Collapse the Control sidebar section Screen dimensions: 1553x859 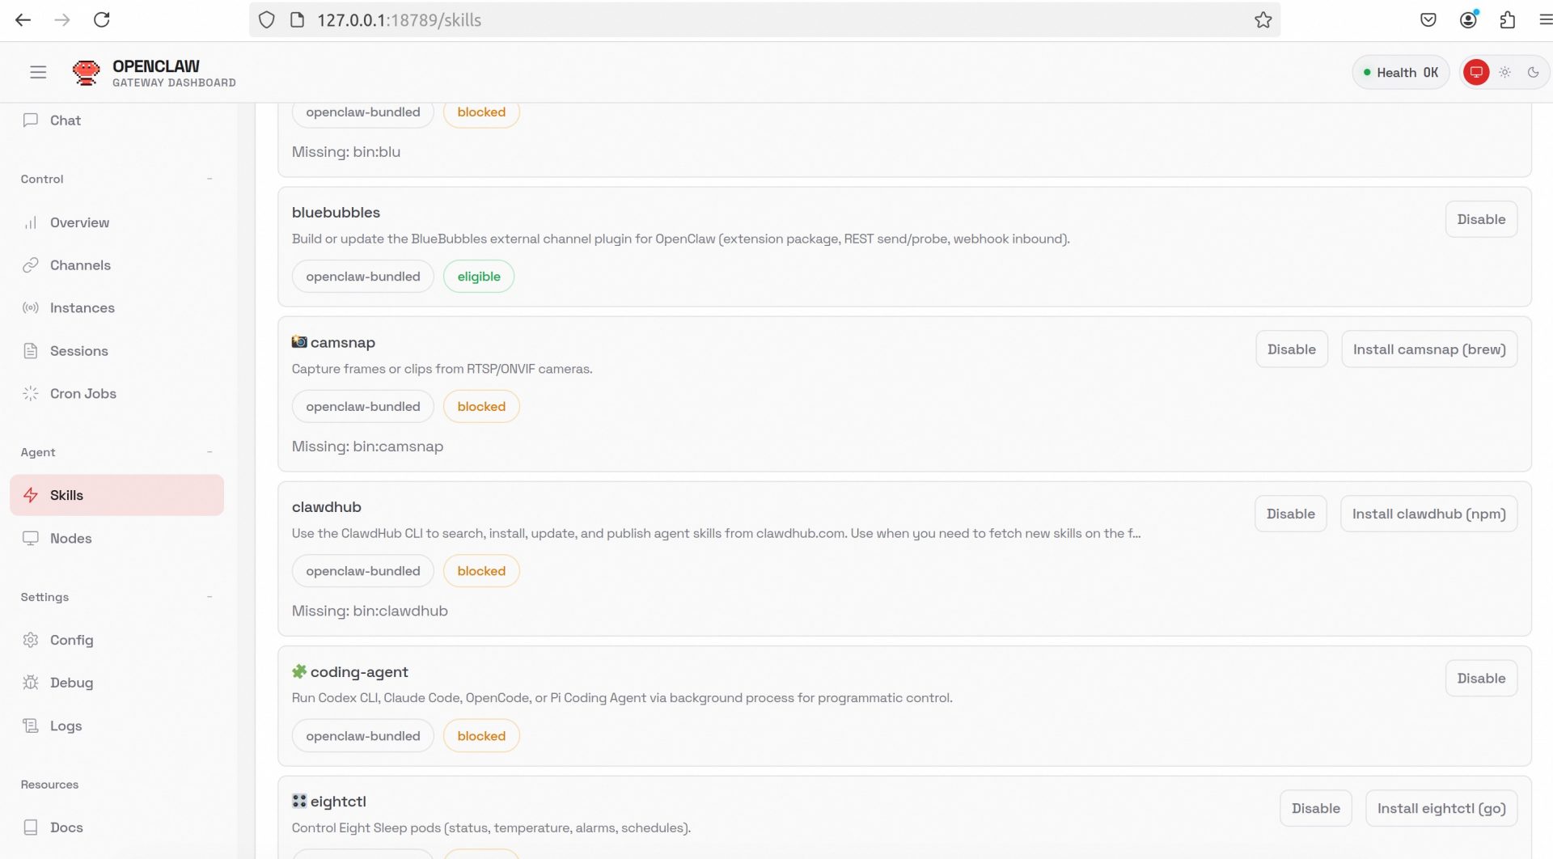[209, 179]
